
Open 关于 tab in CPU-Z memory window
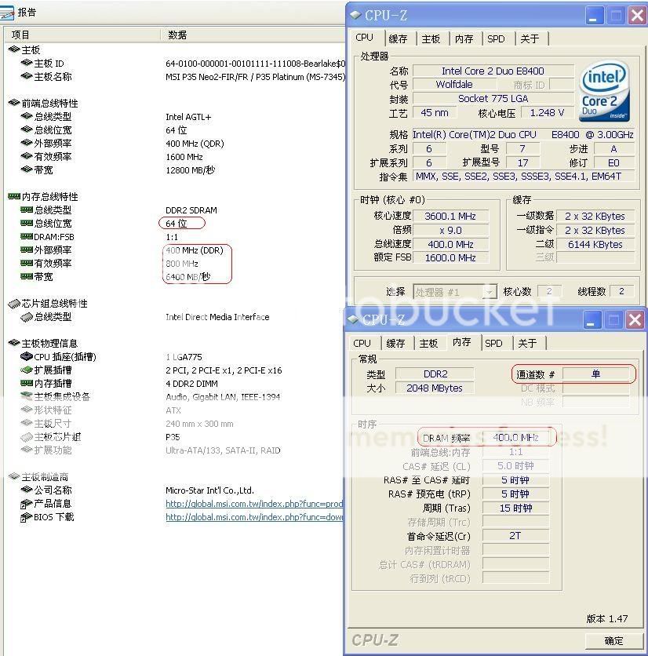pos(527,344)
